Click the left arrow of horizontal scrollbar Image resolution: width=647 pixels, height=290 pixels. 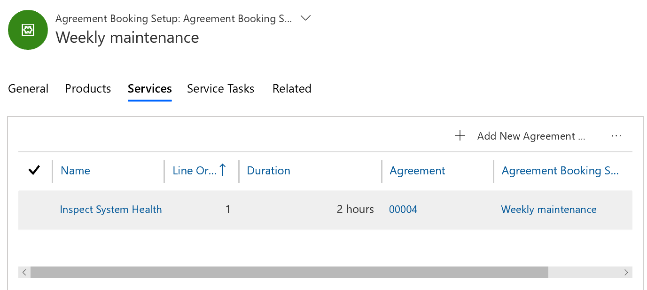(x=24, y=272)
